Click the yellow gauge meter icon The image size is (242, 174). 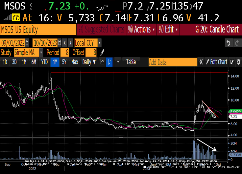click(16, 17)
